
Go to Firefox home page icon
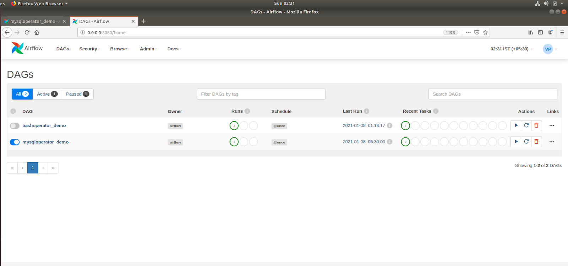pos(37,33)
